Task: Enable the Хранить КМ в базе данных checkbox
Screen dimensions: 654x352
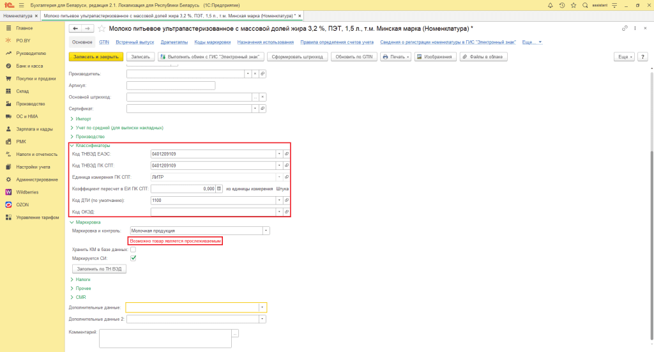Action: point(133,250)
